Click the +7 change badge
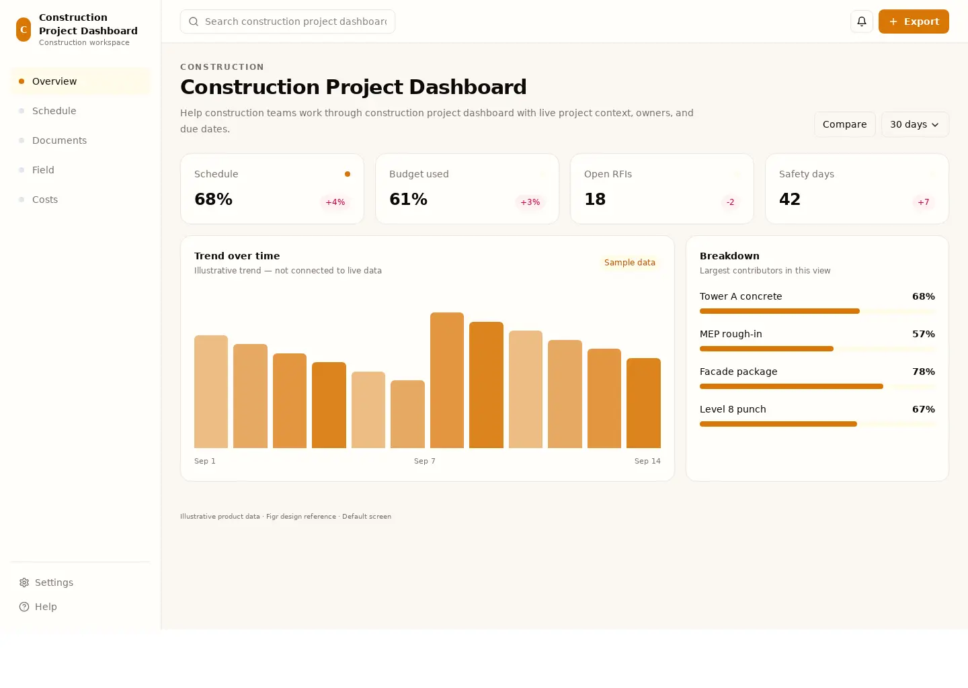The image size is (968, 688). (924, 202)
